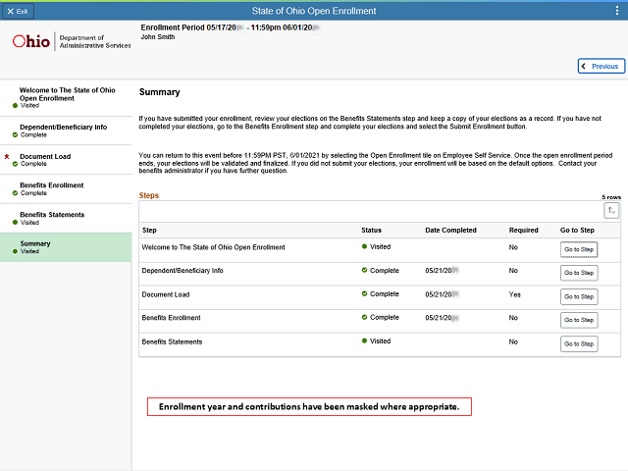Click the Required column header
Image resolution: width=628 pixels, height=471 pixels.
[523, 231]
